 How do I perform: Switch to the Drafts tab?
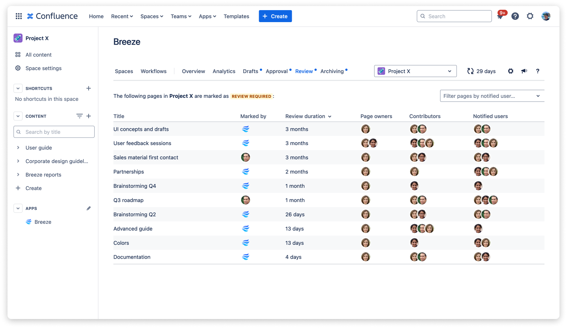point(250,71)
